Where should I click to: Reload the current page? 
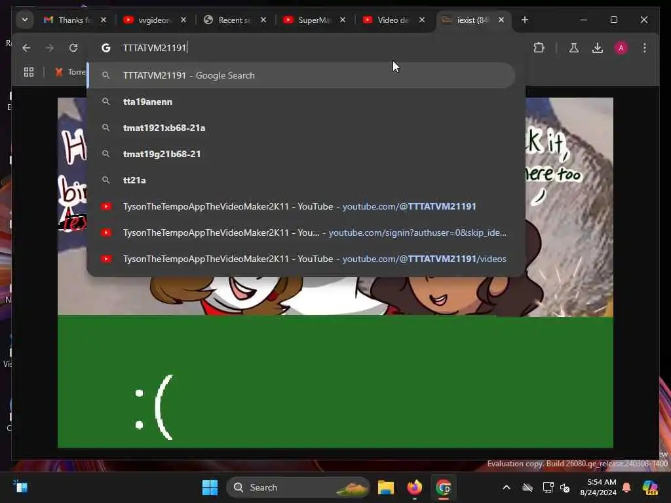(73, 48)
